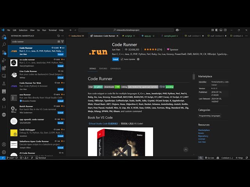Viewport: 250px width, 187px height.
Task: Switch to the Features tab
Action: 103,69
